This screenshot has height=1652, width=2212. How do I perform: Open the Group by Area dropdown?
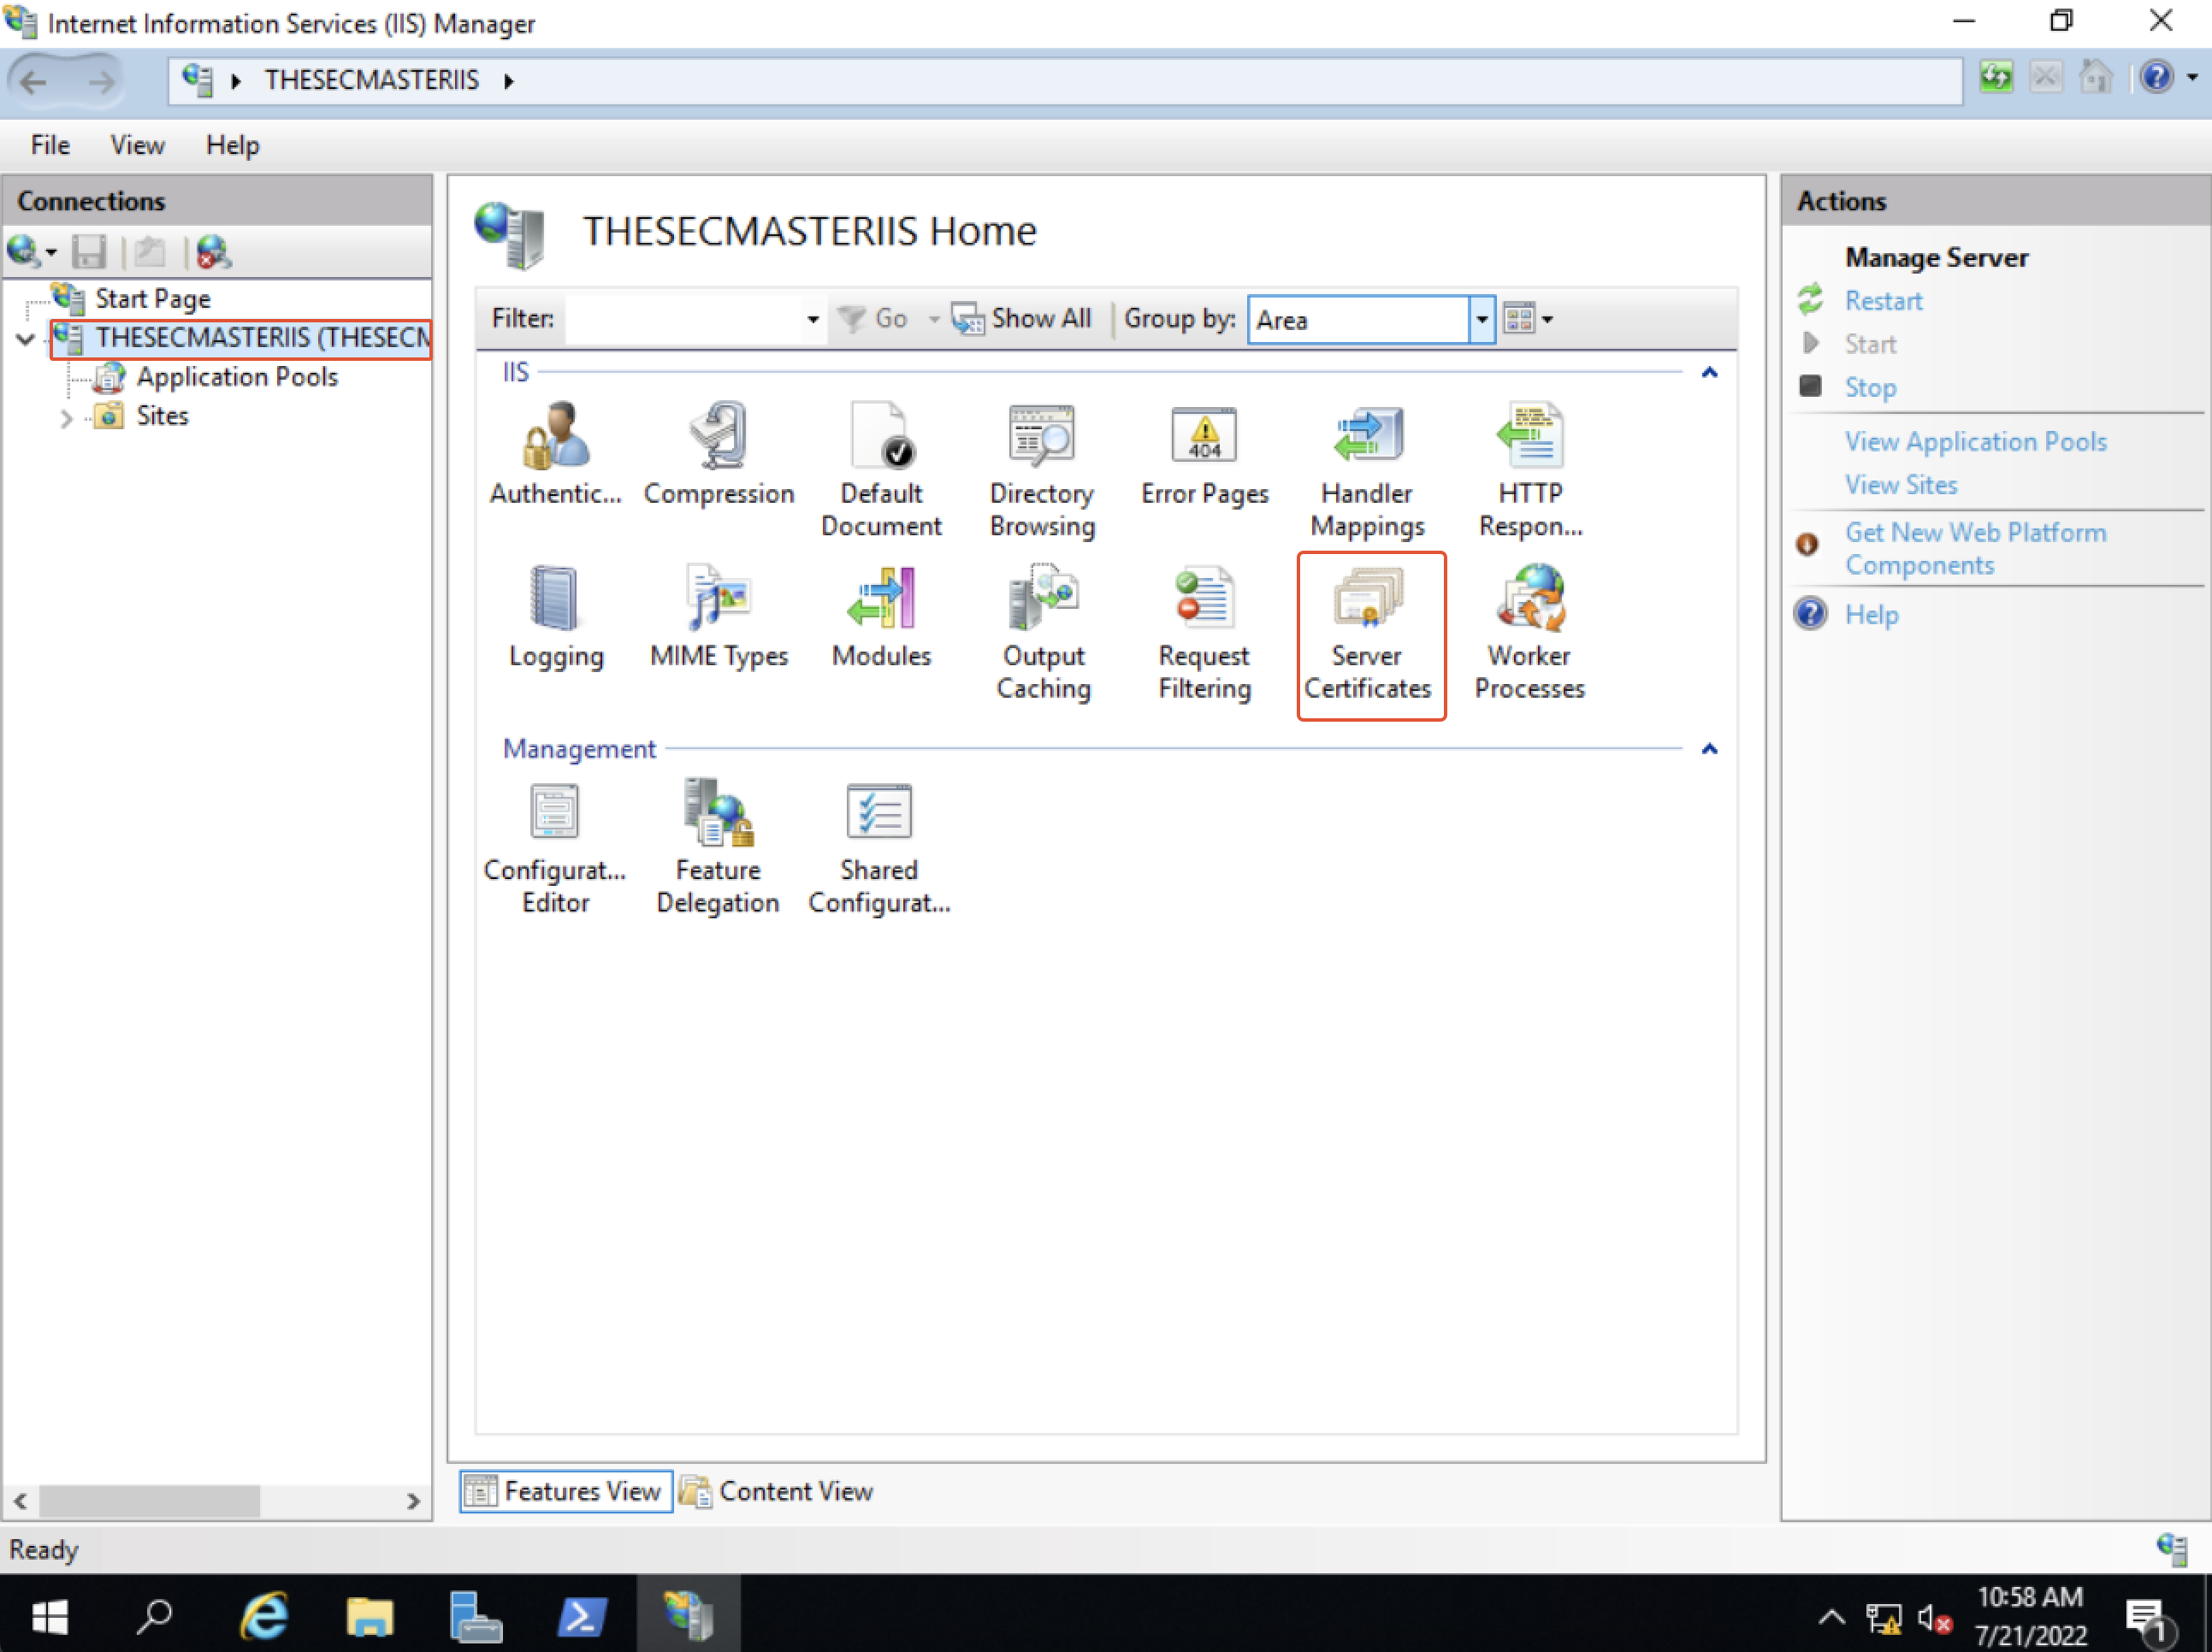coord(1481,320)
